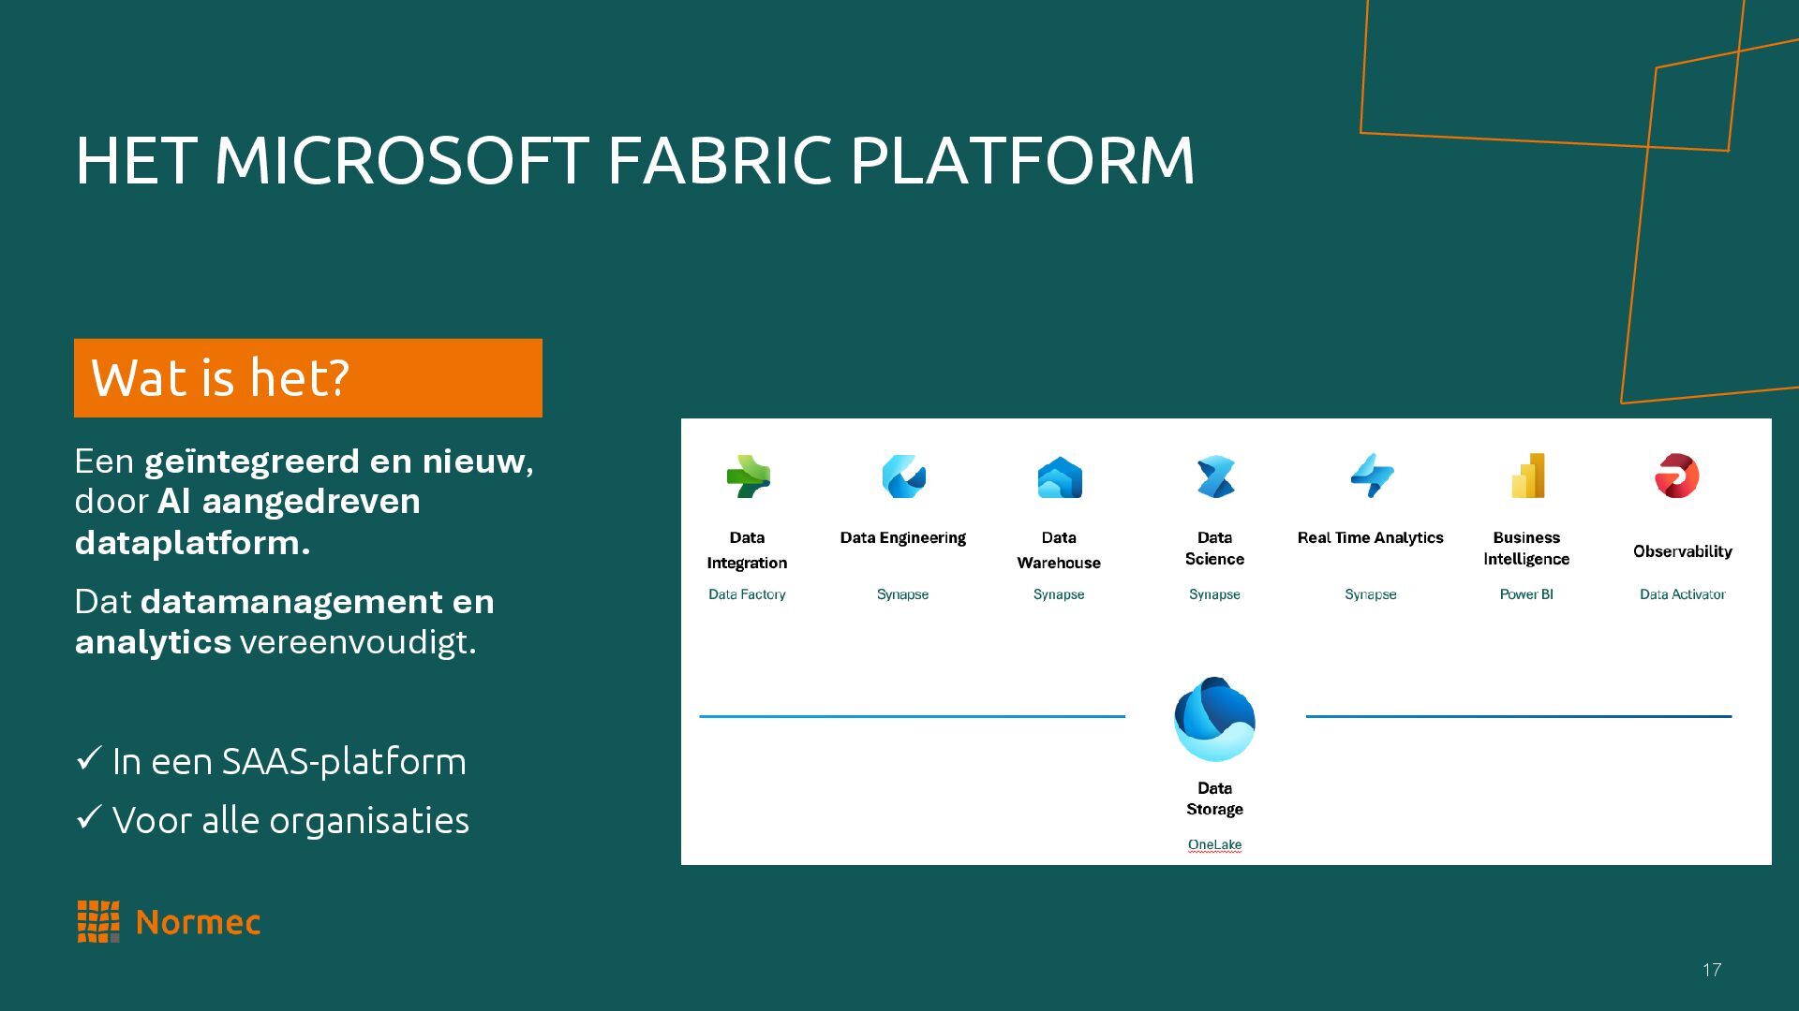The height and width of the screenshot is (1011, 1799).
Task: Click the Real Time Analytics lightning icon
Action: pos(1371,476)
